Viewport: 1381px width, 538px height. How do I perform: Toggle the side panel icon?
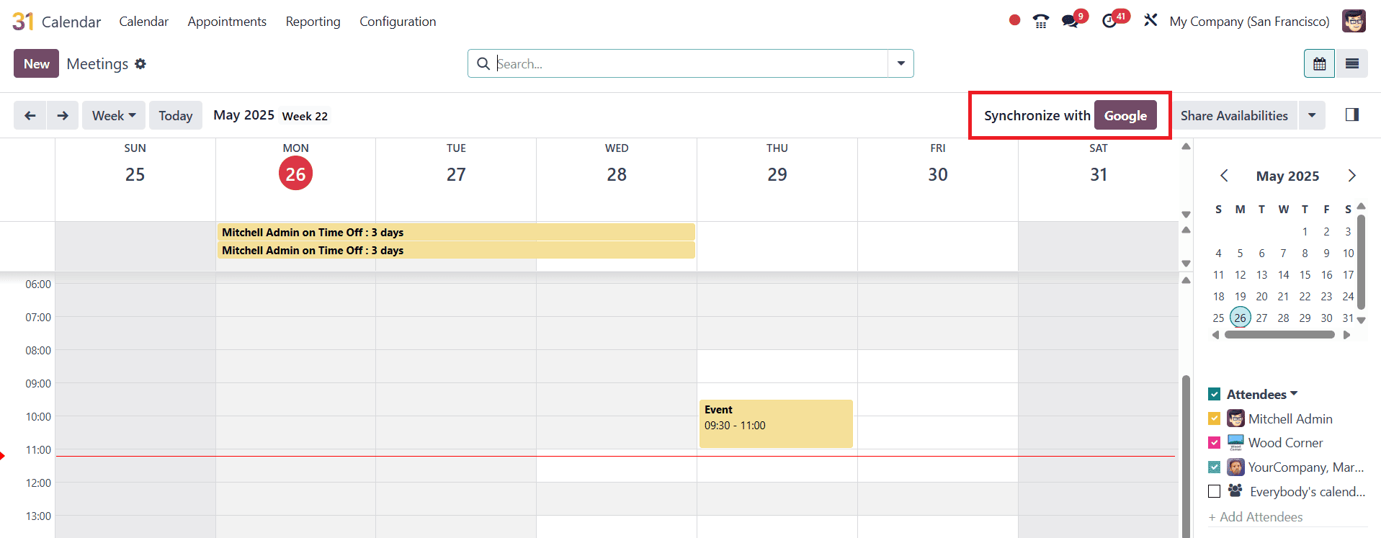[x=1351, y=115]
